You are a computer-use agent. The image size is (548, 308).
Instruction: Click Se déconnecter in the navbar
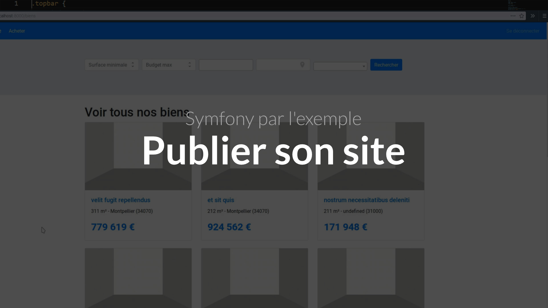tap(523, 31)
